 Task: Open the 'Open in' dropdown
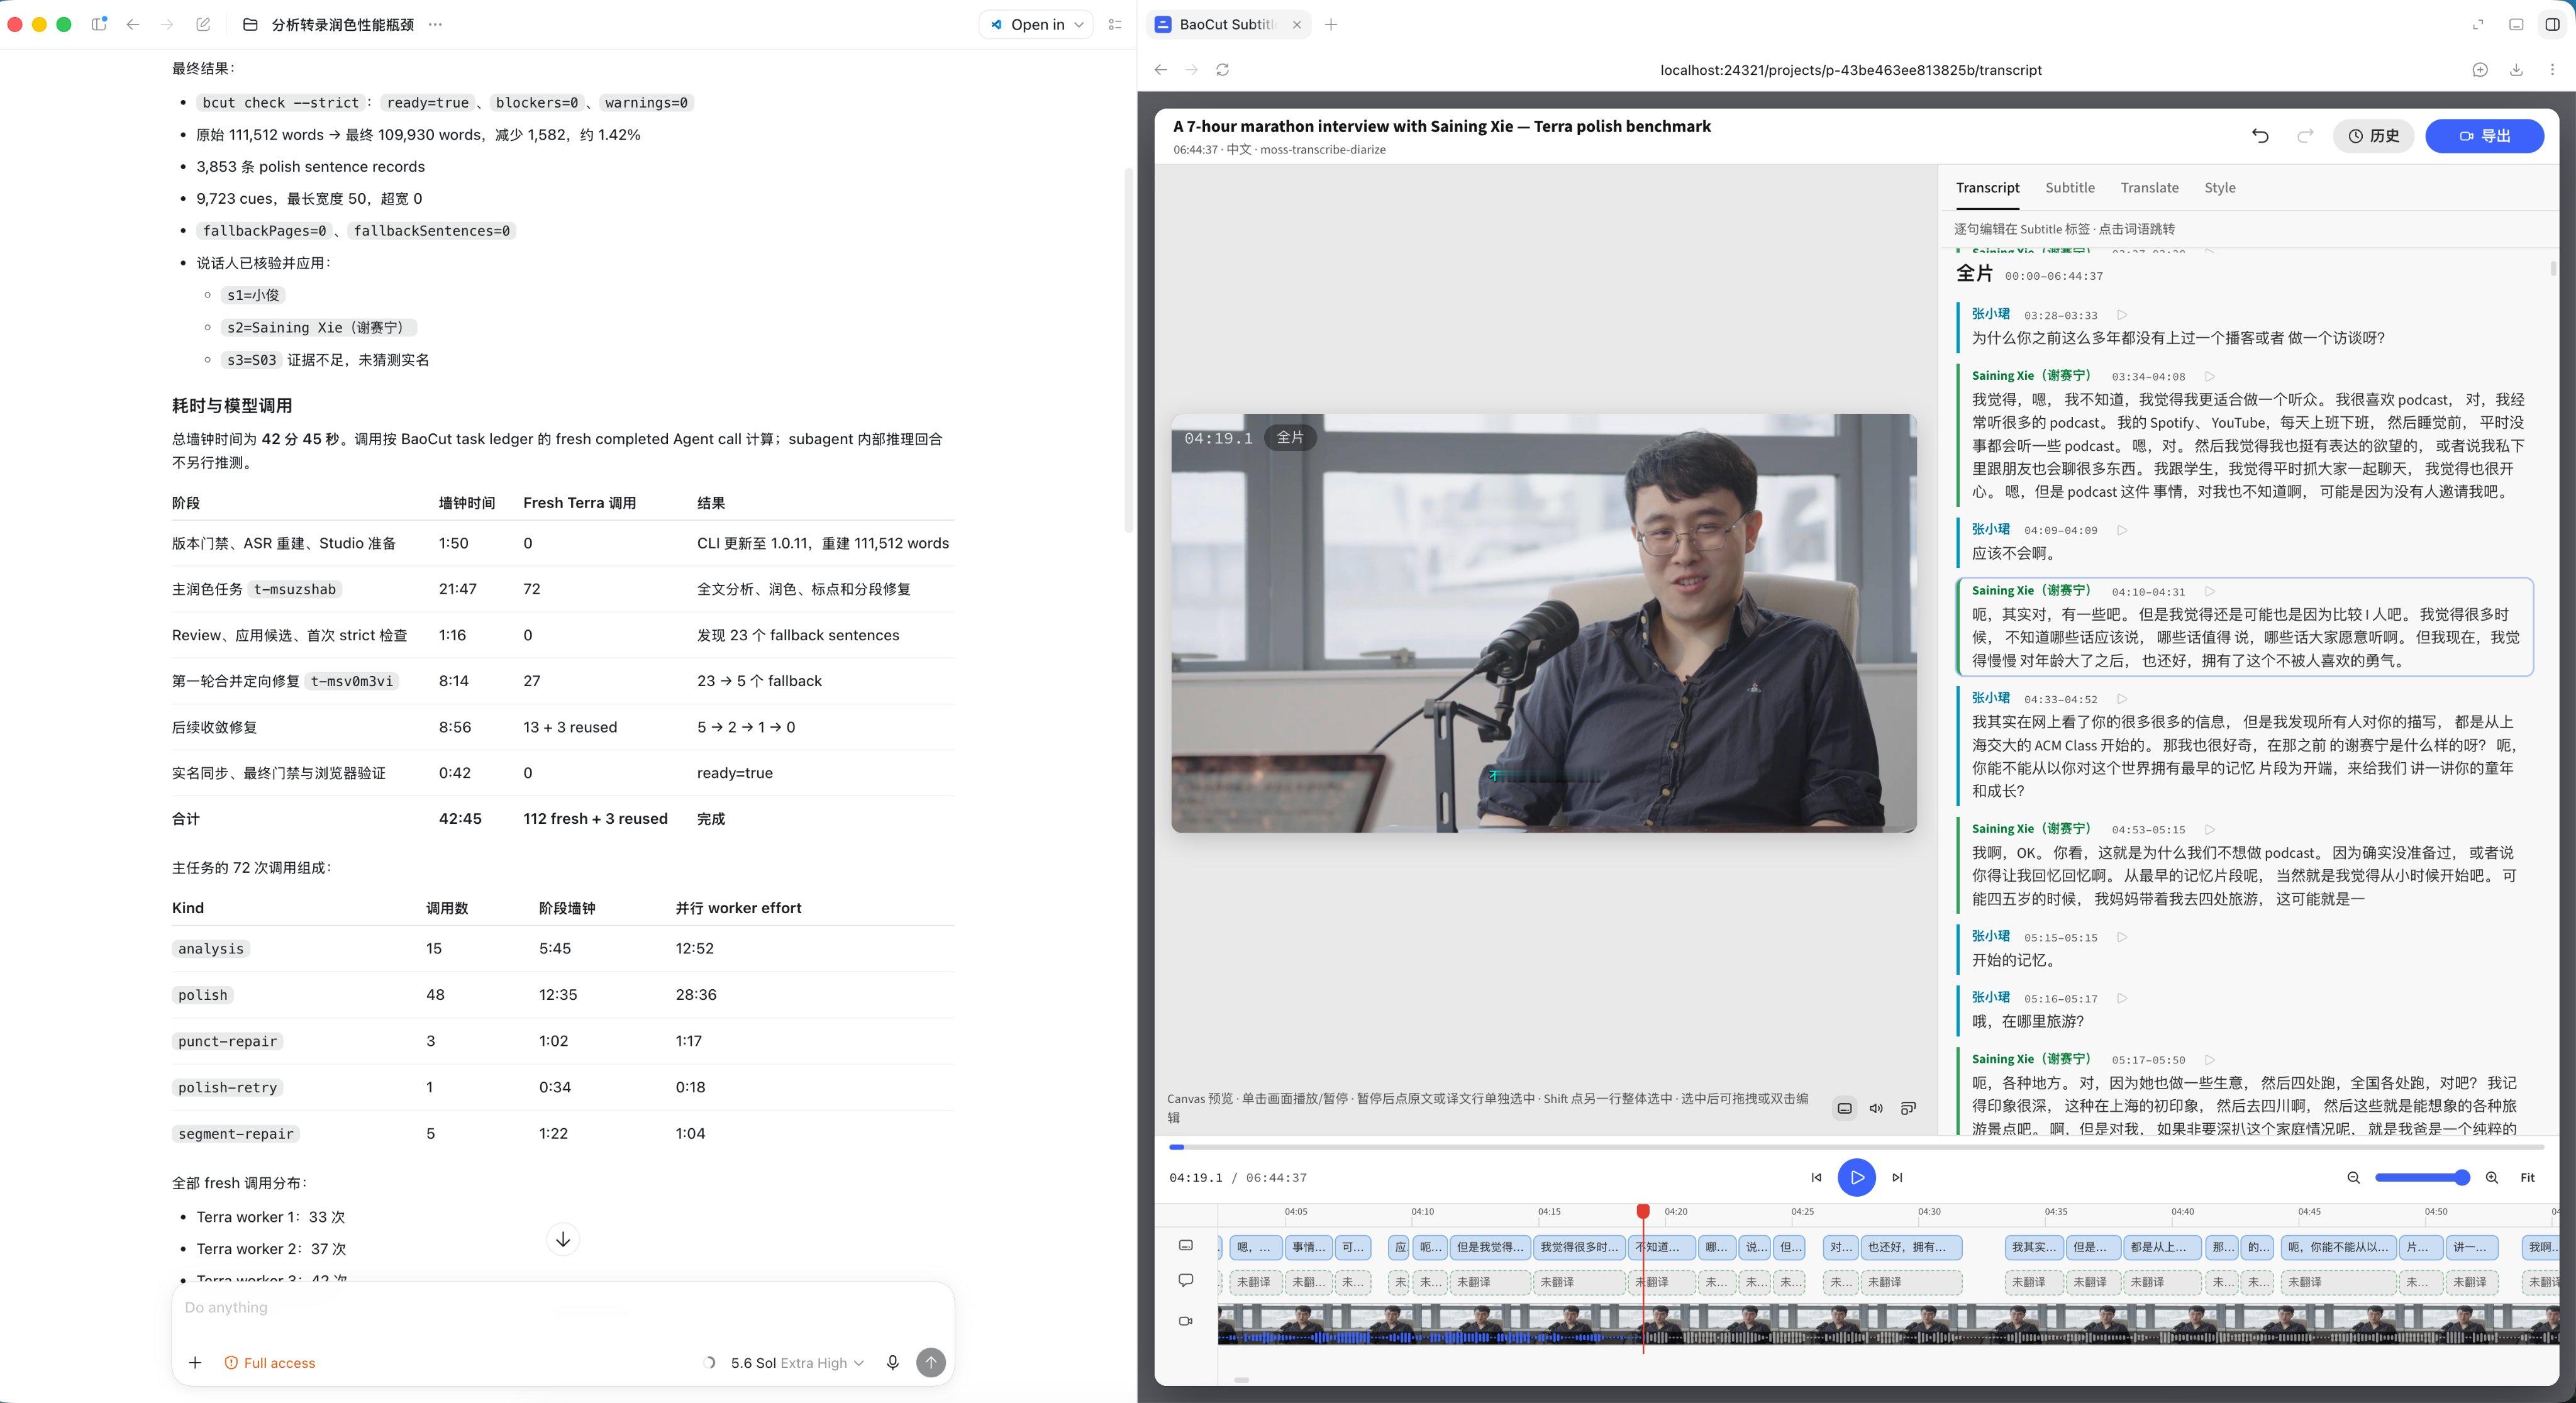tap(1036, 25)
